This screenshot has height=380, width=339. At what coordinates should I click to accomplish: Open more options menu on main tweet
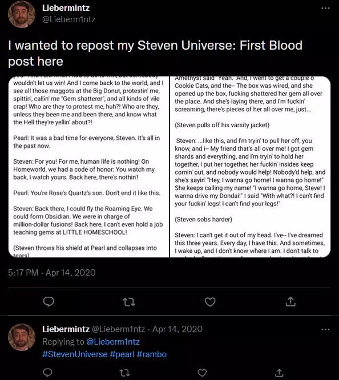pyautogui.click(x=325, y=8)
